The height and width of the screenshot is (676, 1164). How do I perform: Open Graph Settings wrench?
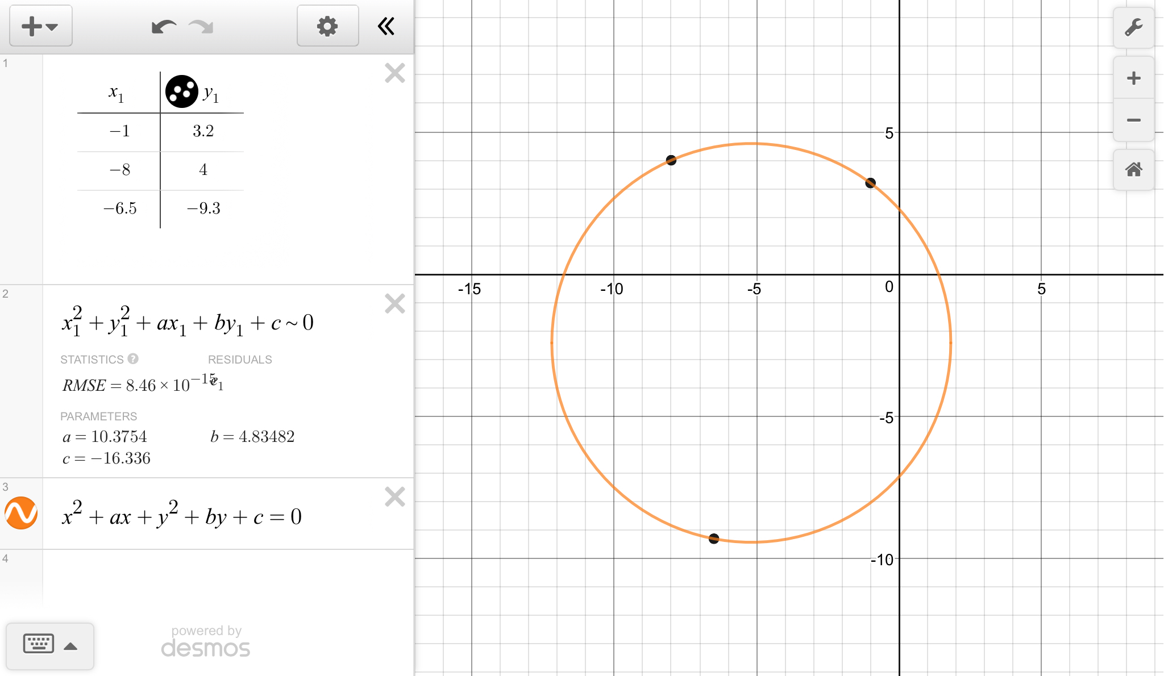[x=1133, y=27]
